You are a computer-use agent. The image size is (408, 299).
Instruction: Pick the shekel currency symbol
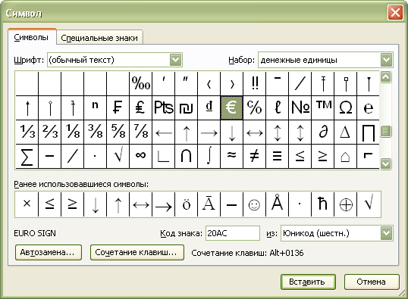point(186,107)
